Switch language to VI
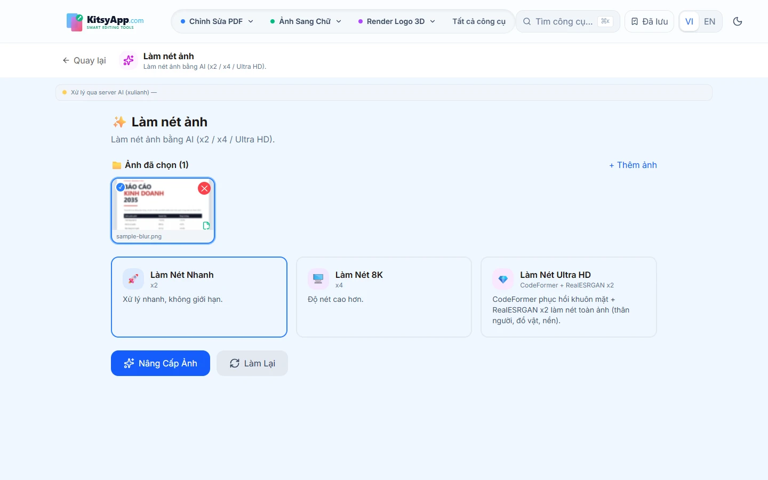 pyautogui.click(x=689, y=21)
